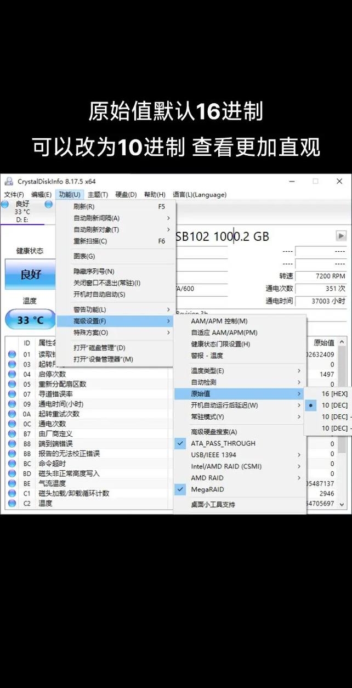352x688 pixels.
Task: Open 桌面小工具支持 entry
Action: pos(240,505)
